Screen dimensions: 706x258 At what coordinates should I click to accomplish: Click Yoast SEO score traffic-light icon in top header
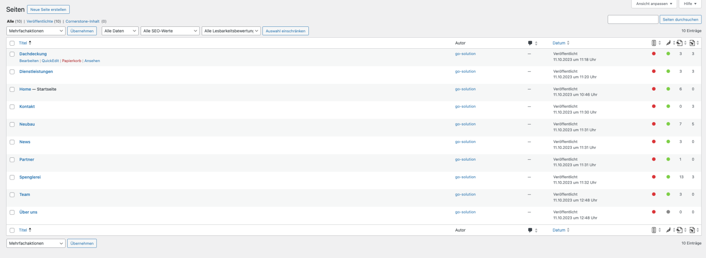click(x=654, y=43)
